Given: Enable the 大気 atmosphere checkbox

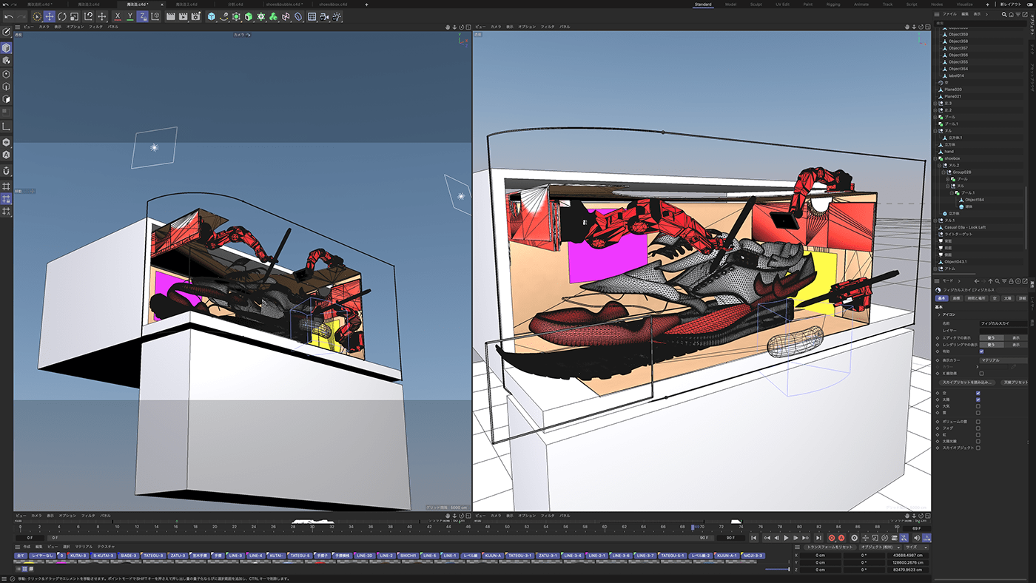Looking at the screenshot, I should (978, 406).
